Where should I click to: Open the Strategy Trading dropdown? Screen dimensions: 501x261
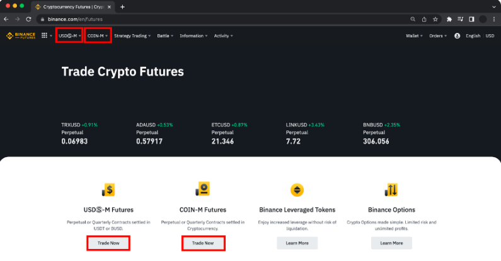click(x=132, y=36)
